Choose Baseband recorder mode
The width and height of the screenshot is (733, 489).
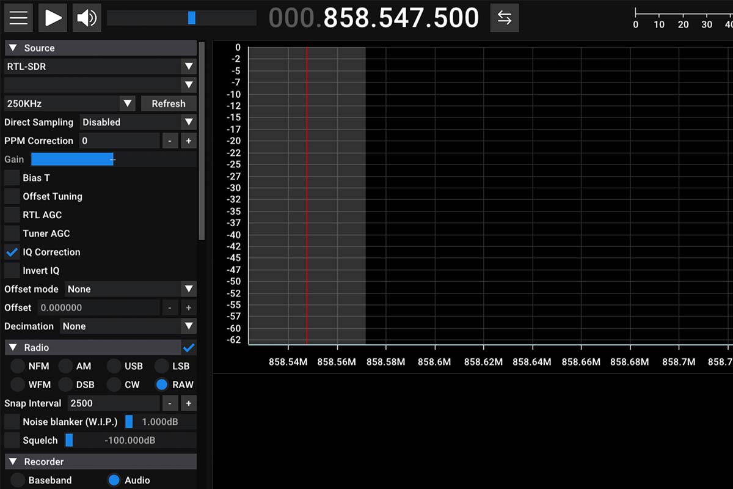(x=18, y=480)
